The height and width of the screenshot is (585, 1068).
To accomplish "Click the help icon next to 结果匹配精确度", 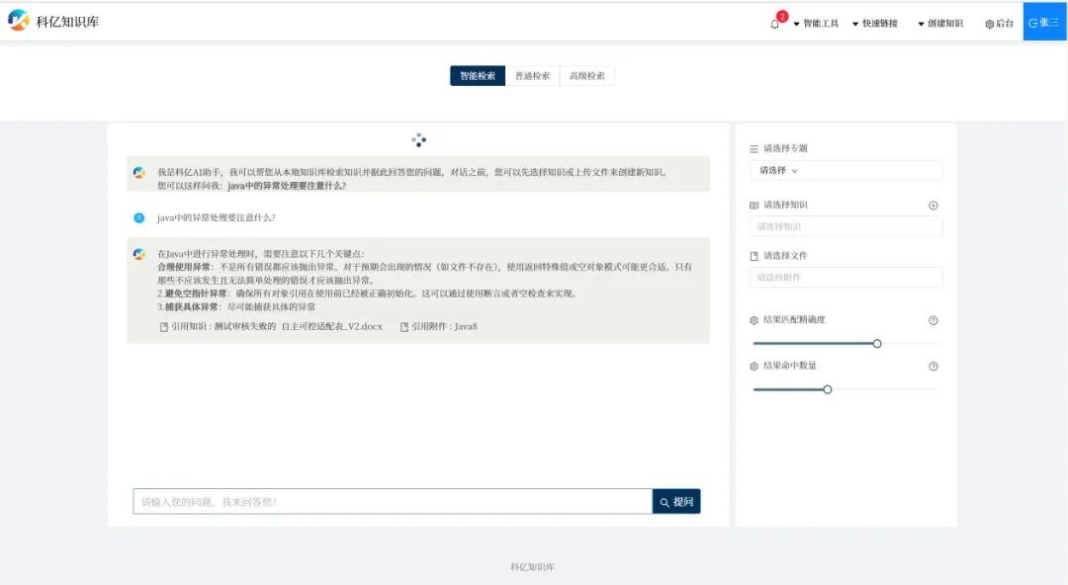I will point(933,320).
